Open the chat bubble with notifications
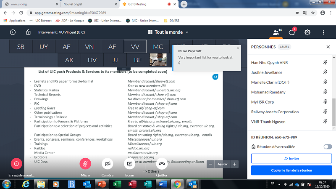336x189 pixels. pyautogui.click(x=292, y=32)
